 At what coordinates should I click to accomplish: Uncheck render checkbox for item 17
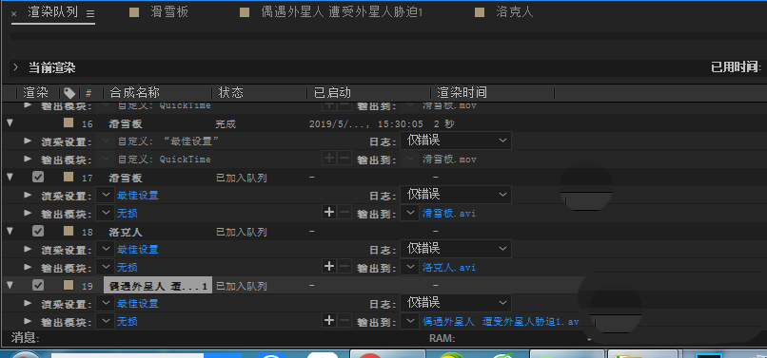(38, 177)
